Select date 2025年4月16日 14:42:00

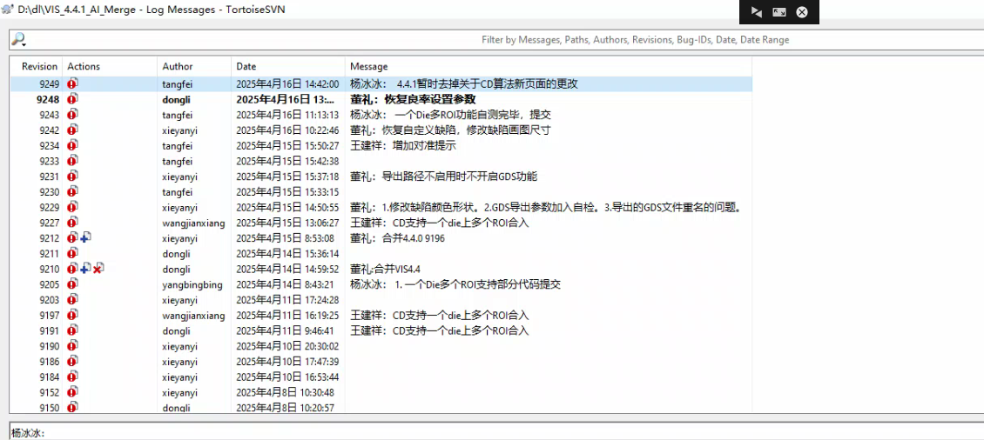(287, 84)
